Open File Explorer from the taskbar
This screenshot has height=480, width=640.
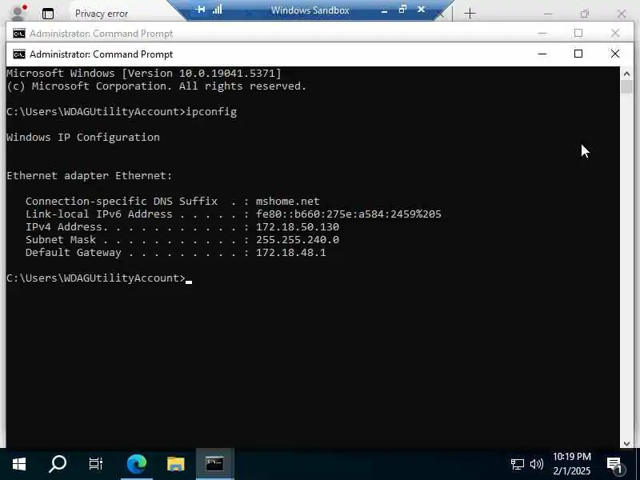(x=175, y=464)
